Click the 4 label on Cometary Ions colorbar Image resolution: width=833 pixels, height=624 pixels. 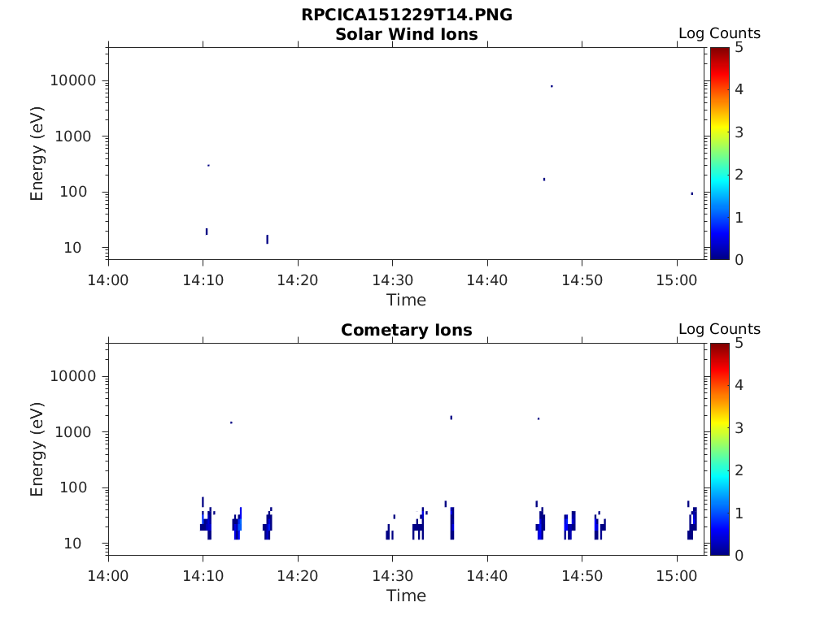[739, 385]
